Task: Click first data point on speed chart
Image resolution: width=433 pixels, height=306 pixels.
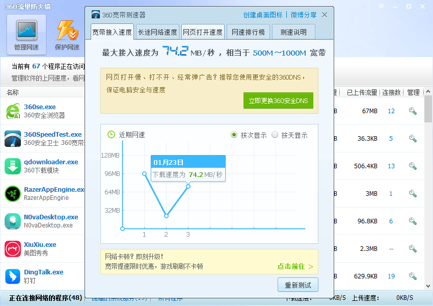Action: (x=145, y=173)
